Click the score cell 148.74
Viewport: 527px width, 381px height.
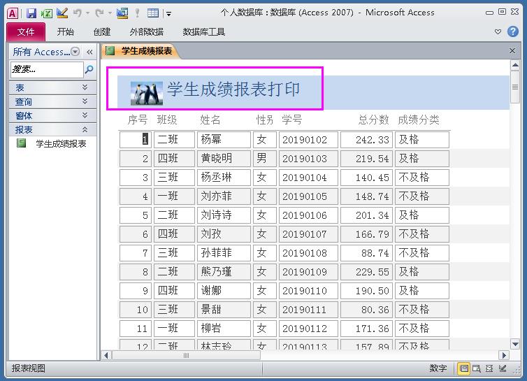point(366,196)
